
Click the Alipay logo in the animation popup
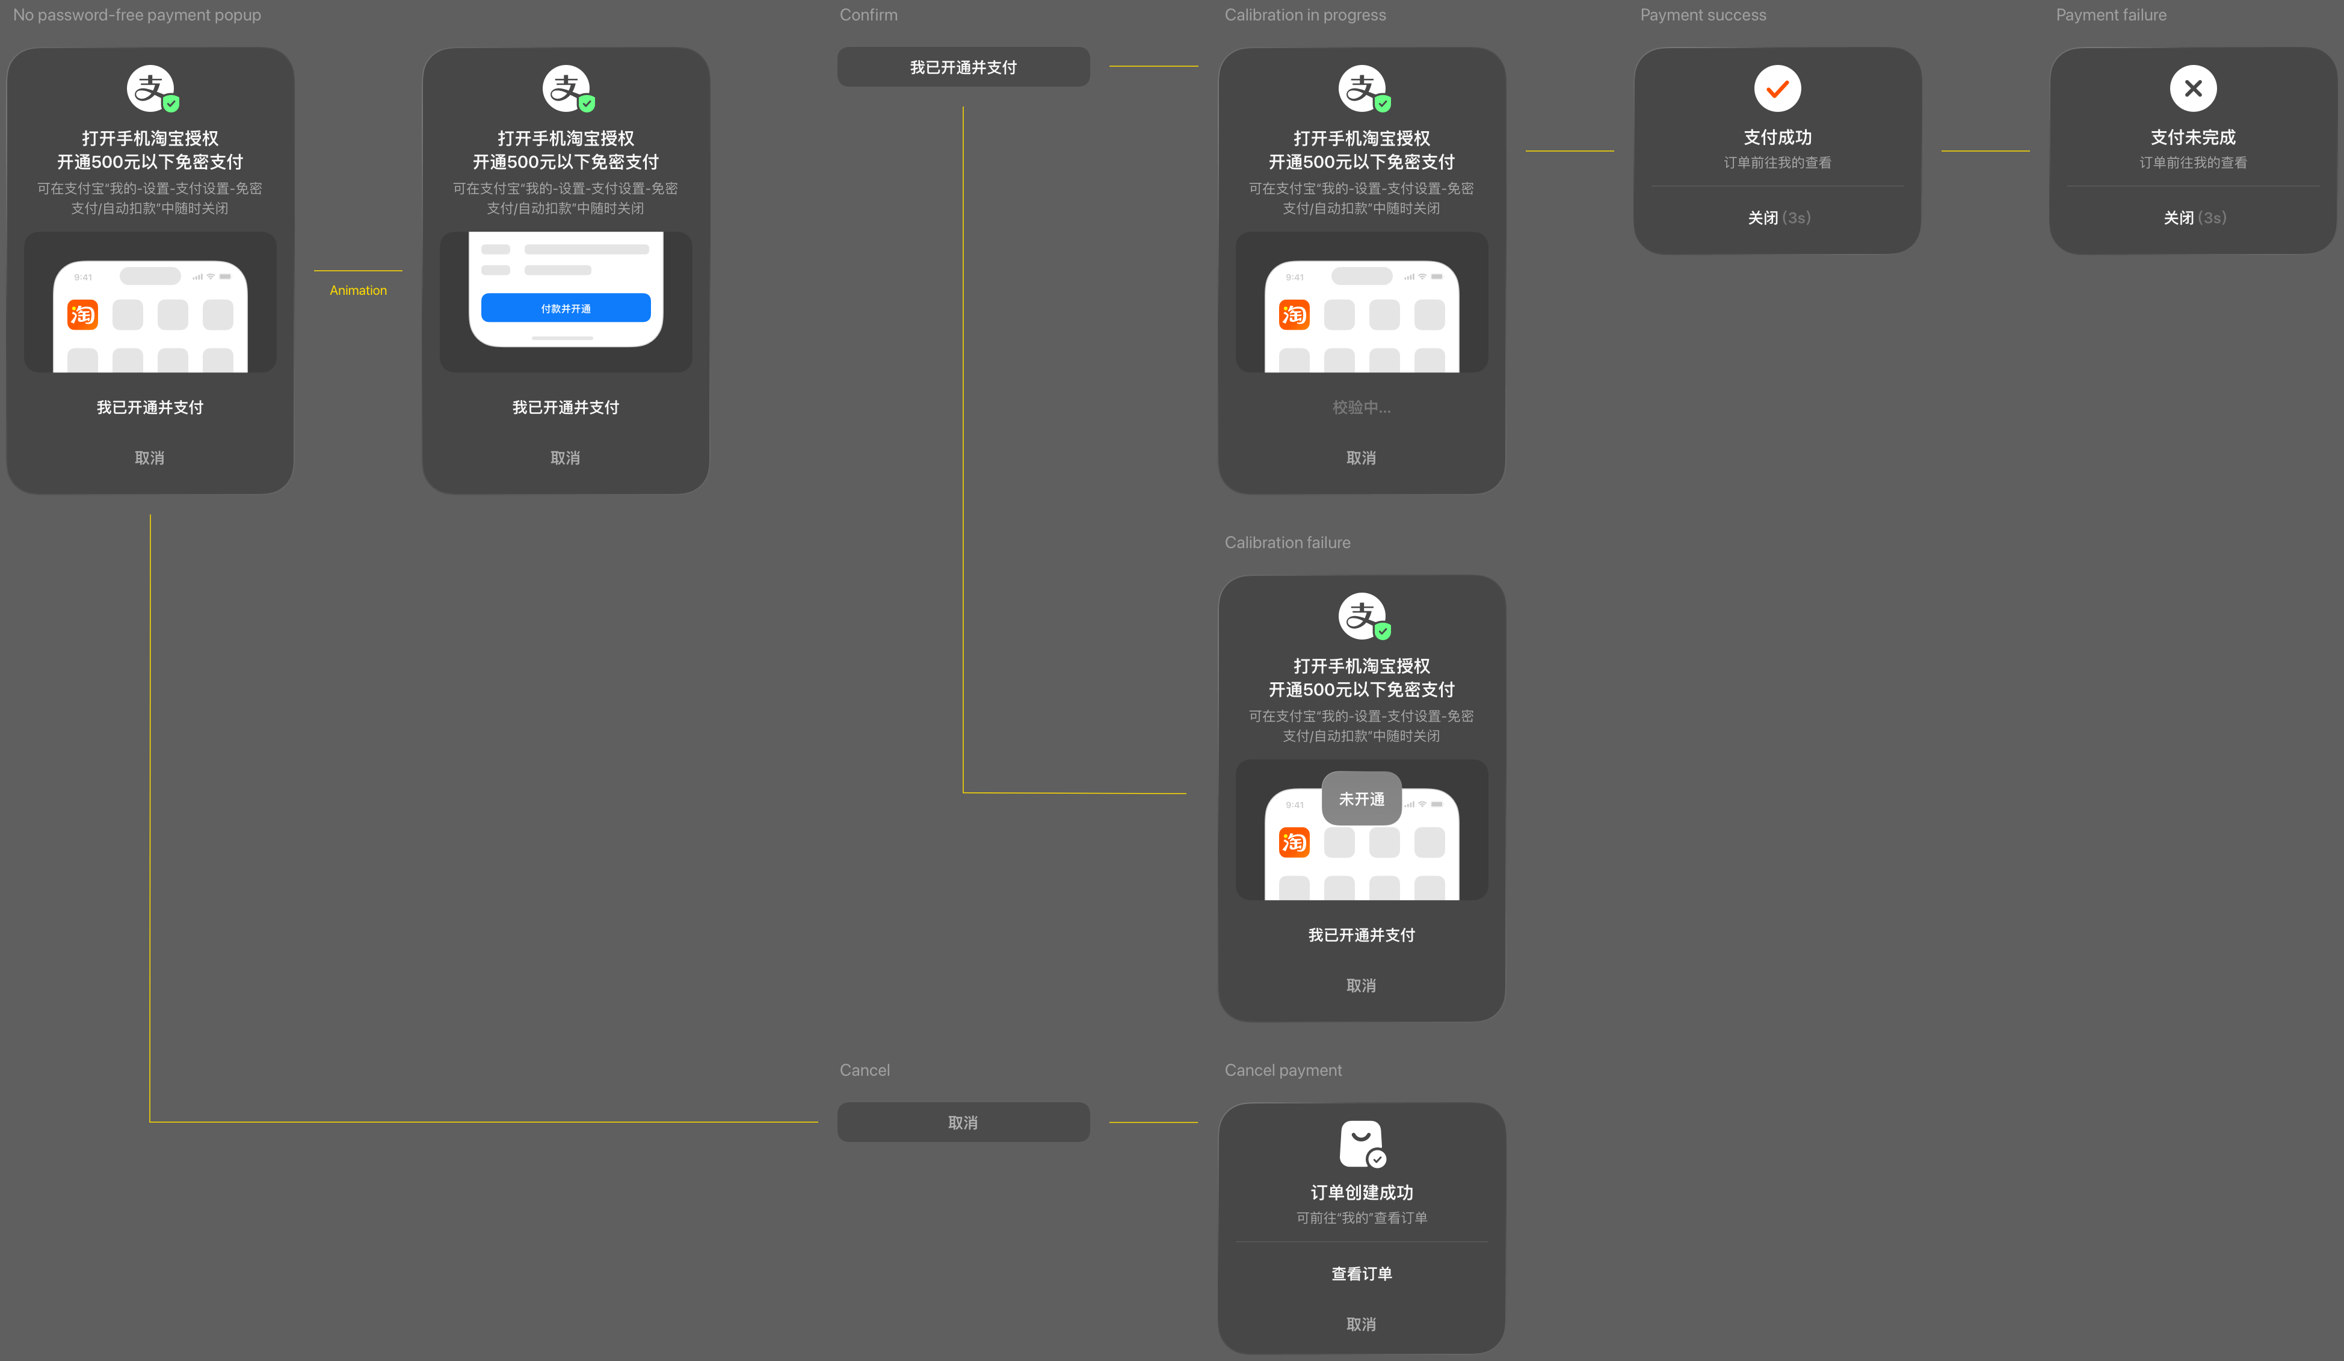[567, 88]
